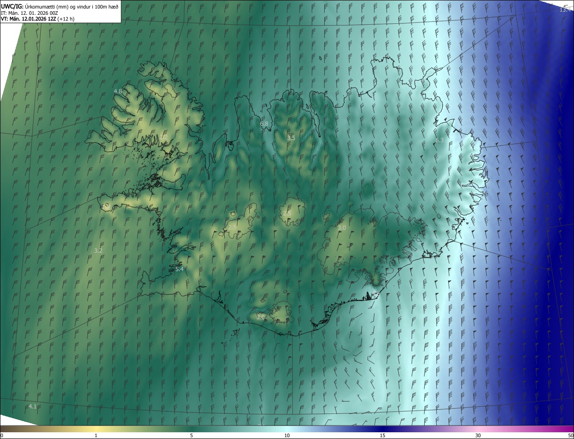The image size is (574, 439).
Task: Click the 15 tick label on the colorbar
Action: pyautogui.click(x=383, y=435)
